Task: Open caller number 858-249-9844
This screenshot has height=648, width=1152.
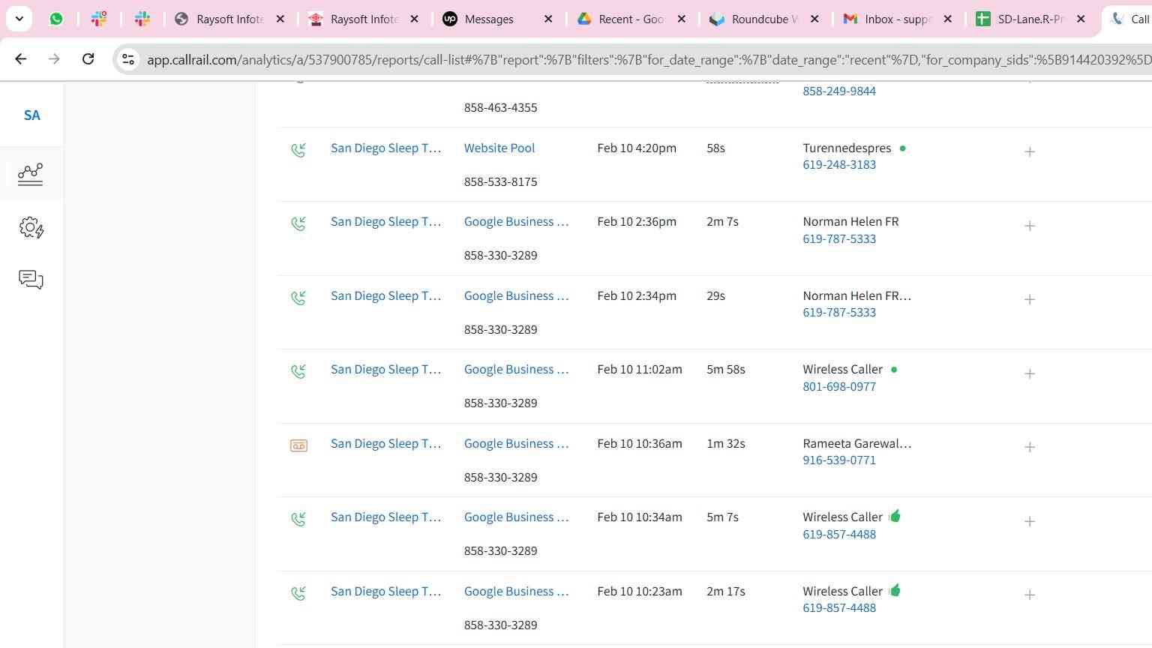Action: click(839, 91)
